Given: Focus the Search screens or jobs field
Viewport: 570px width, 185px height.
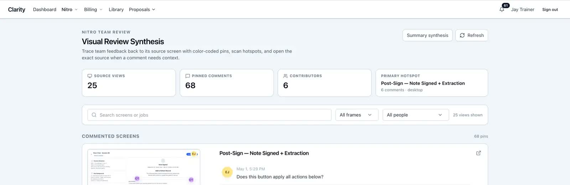Looking at the screenshot, I should tap(209, 115).
